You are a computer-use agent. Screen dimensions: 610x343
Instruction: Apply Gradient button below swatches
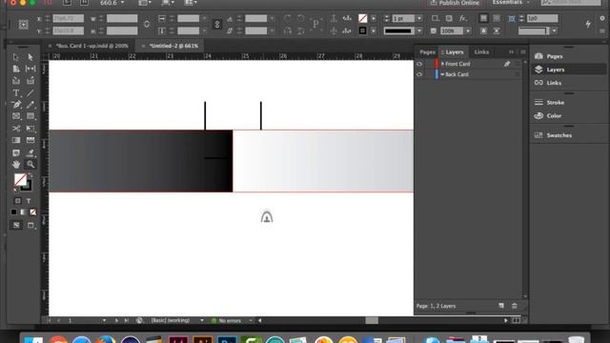(23, 212)
